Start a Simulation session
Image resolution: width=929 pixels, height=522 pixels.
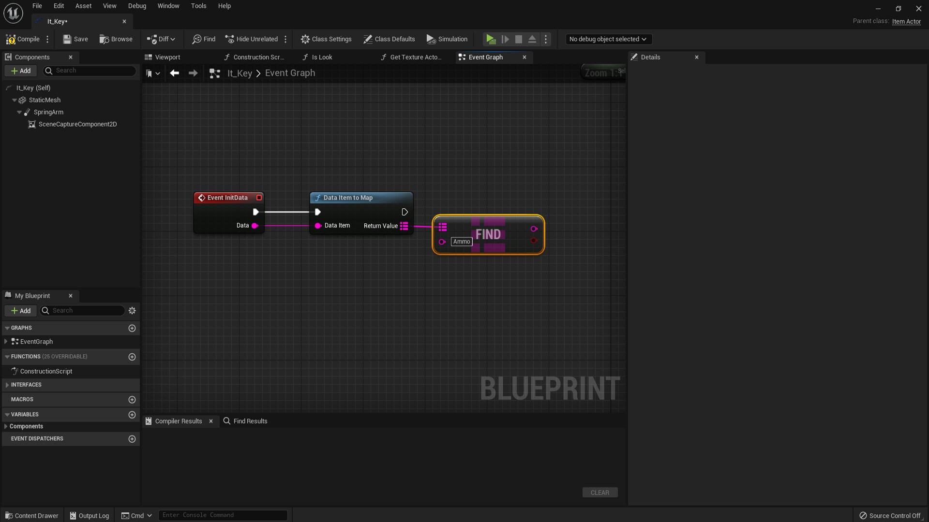447,39
